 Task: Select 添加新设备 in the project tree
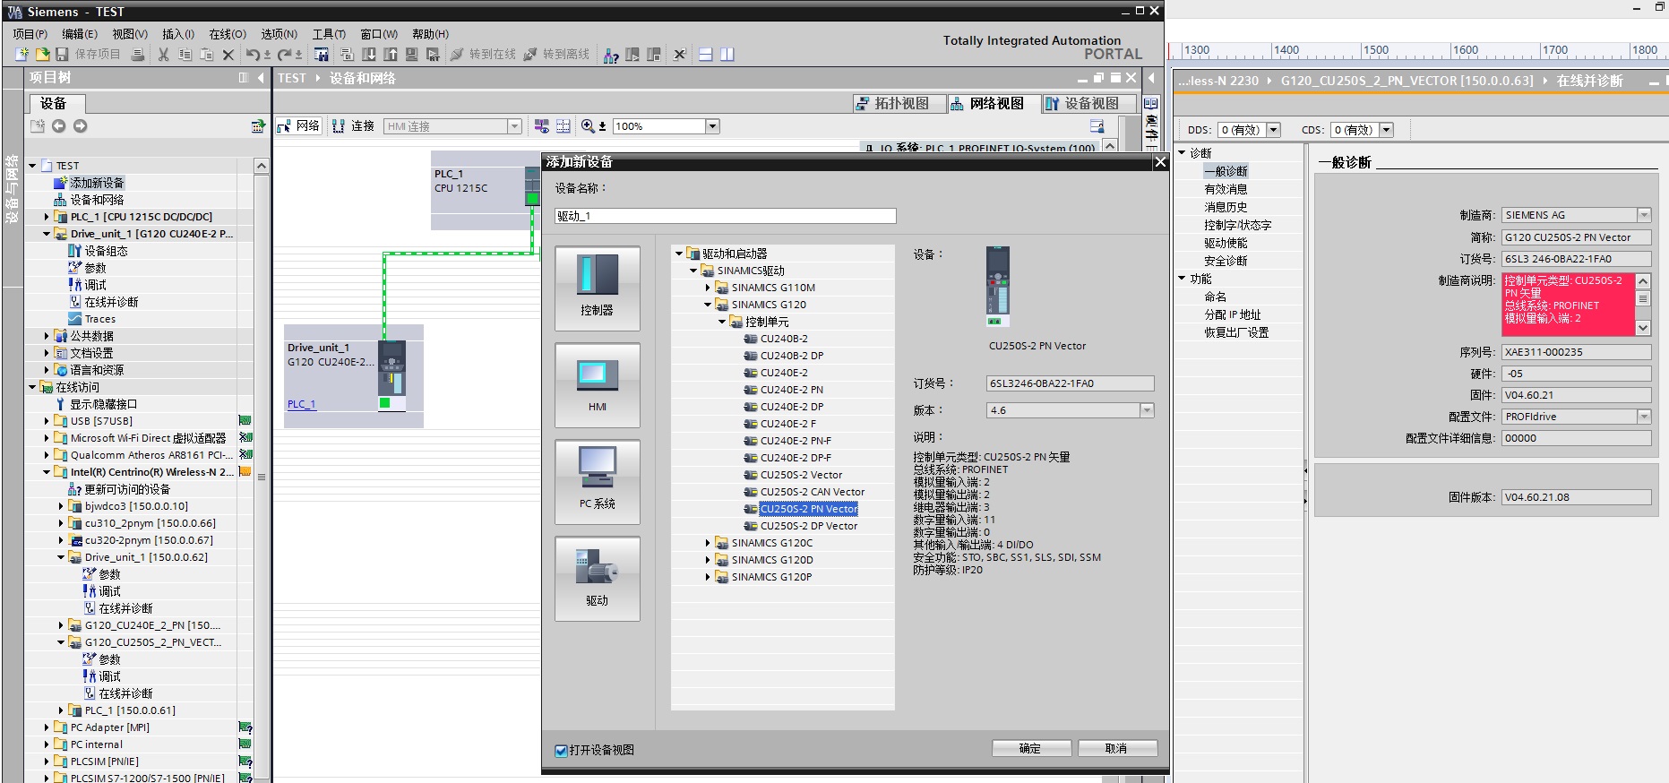pyautogui.click(x=97, y=183)
